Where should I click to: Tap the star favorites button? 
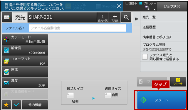(6, 105)
